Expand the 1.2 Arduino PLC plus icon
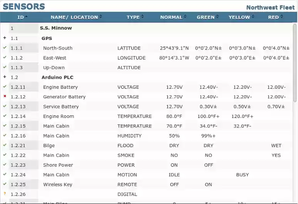Viewport: 298px width, 204px height. (5, 77)
